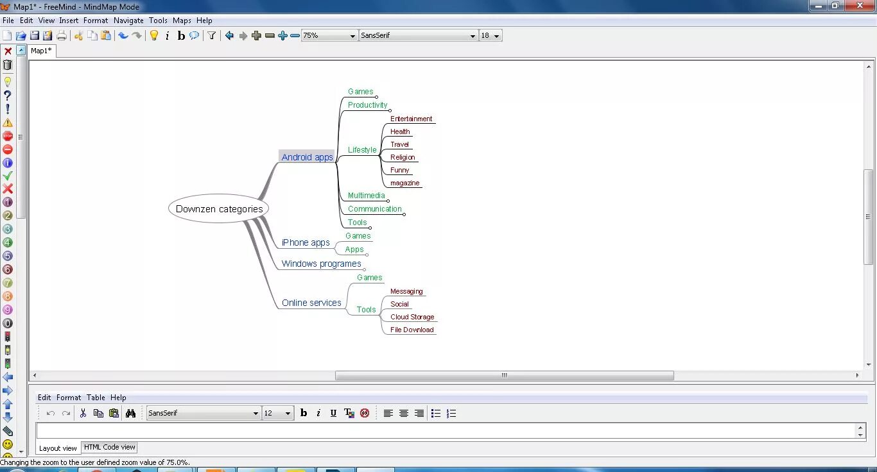Open the note editor's Table menu
The width and height of the screenshot is (877, 472).
coord(96,398)
